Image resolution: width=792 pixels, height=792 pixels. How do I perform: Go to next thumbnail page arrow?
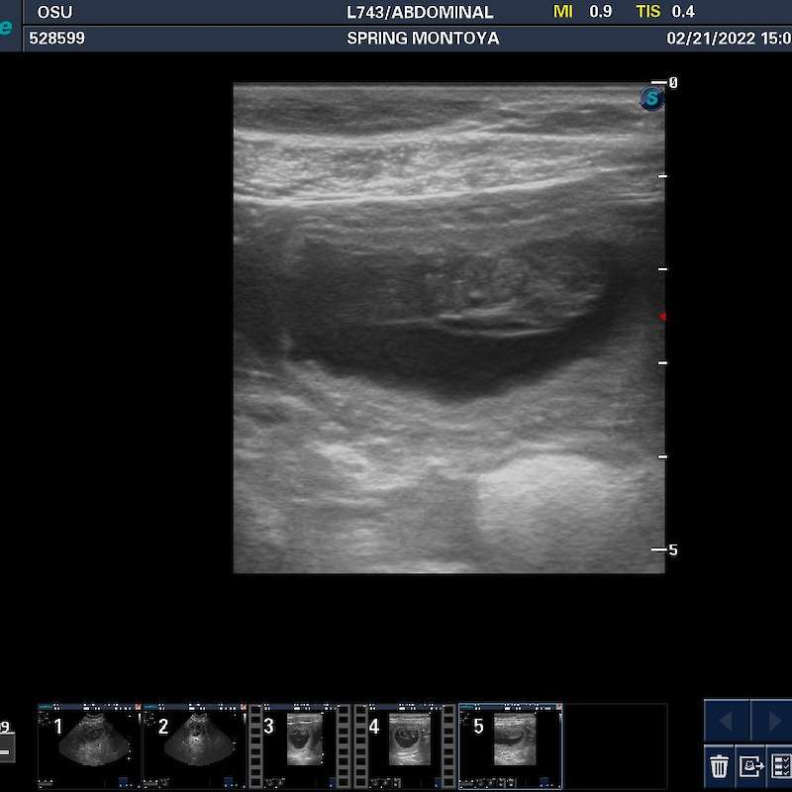pyautogui.click(x=772, y=720)
